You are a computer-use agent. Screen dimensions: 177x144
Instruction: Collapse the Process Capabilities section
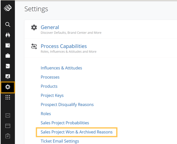(64, 46)
